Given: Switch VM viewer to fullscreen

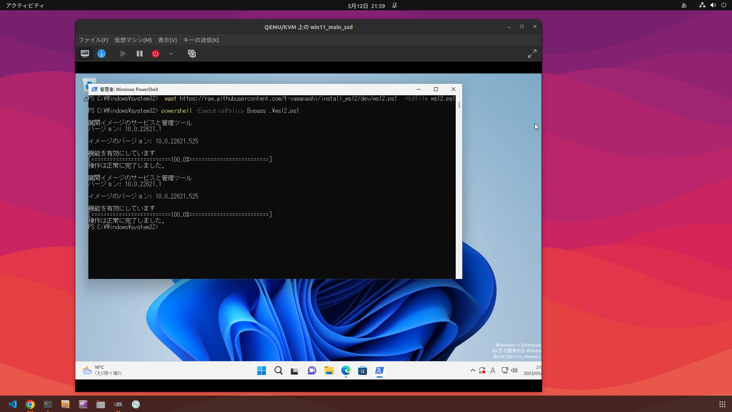Looking at the screenshot, I should 532,54.
